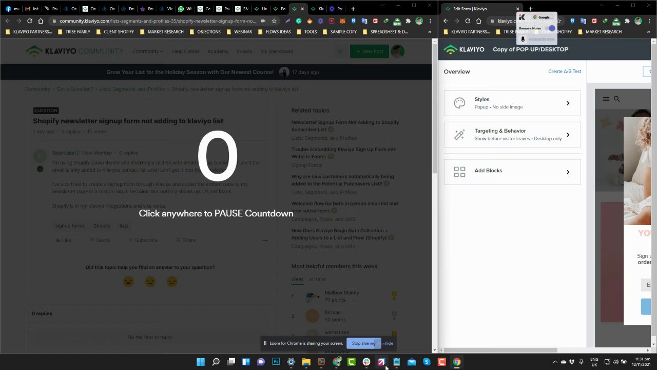Click the 'shopify' topic tag

click(102, 226)
